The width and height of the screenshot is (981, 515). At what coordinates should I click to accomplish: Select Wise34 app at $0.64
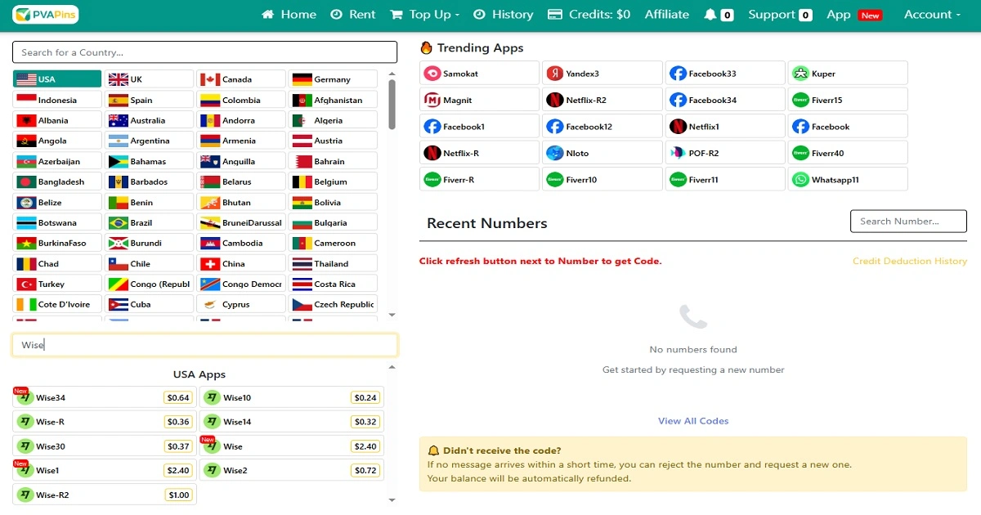click(x=105, y=397)
